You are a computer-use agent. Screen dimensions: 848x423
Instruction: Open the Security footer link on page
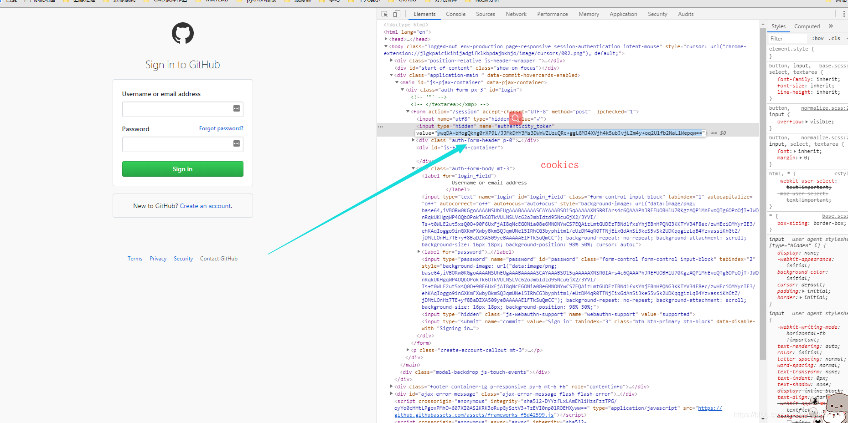(183, 259)
